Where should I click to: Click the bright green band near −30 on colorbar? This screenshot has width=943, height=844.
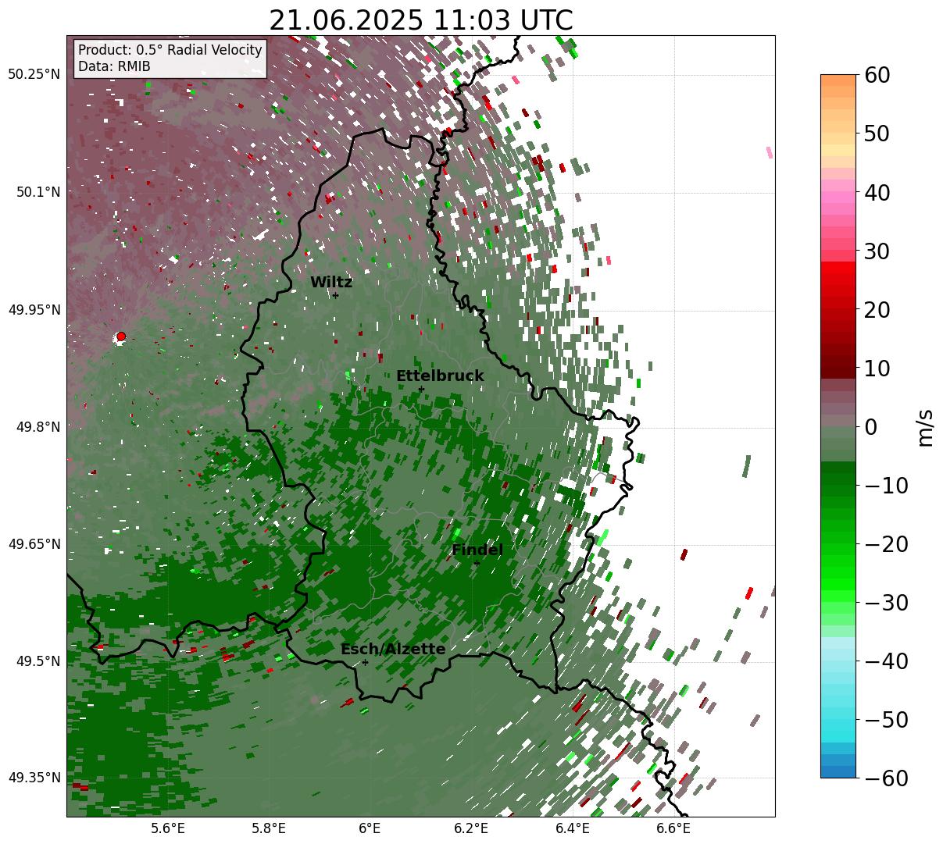(838, 597)
